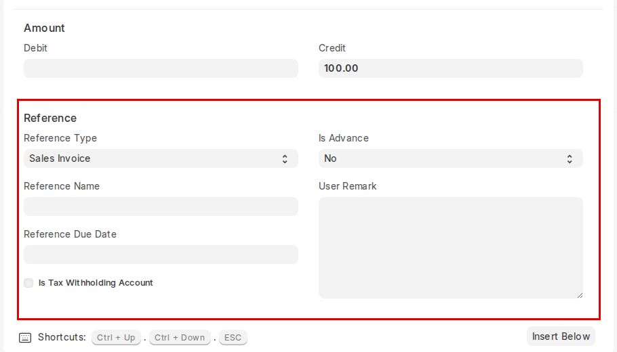Click the Reference Type label
617x352 pixels.
[60, 138]
